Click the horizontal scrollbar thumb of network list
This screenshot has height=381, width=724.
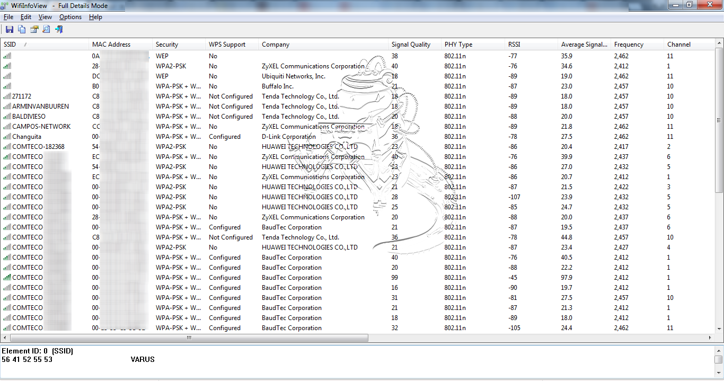[x=189, y=338]
